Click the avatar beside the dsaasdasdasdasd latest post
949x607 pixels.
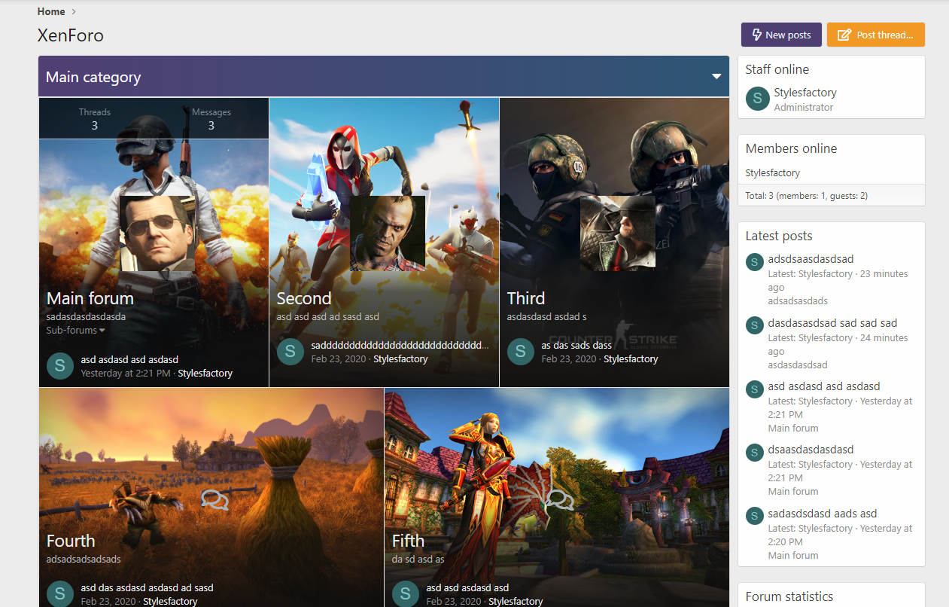pyautogui.click(x=755, y=452)
